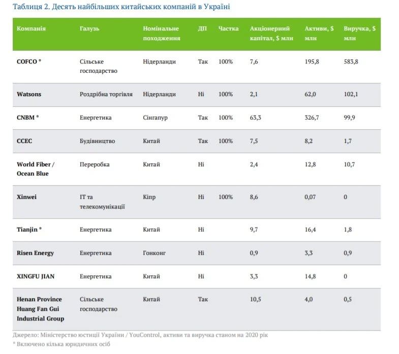
Task: Select the 'XINGFU JIAN' company cell
Action: (36, 277)
